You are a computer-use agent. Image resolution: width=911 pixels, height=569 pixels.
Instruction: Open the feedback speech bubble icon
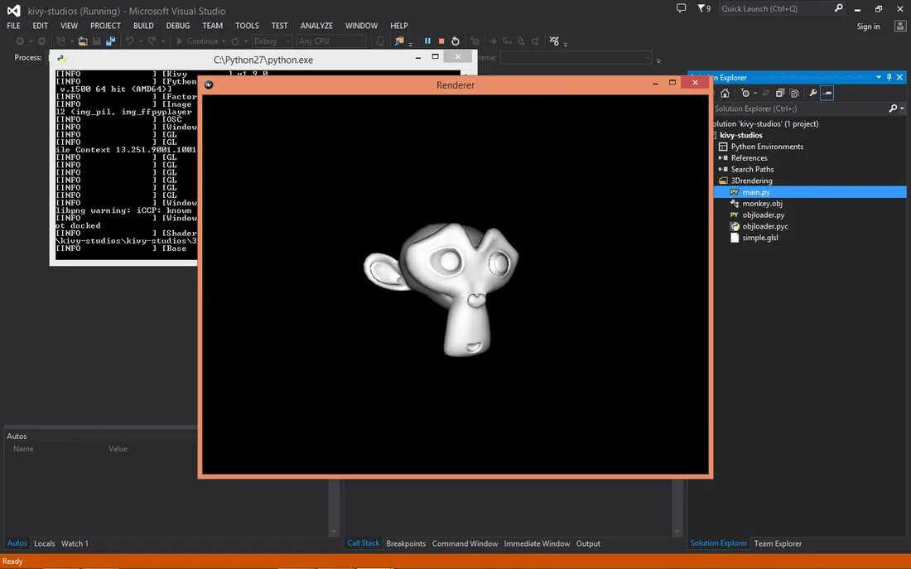coord(681,8)
